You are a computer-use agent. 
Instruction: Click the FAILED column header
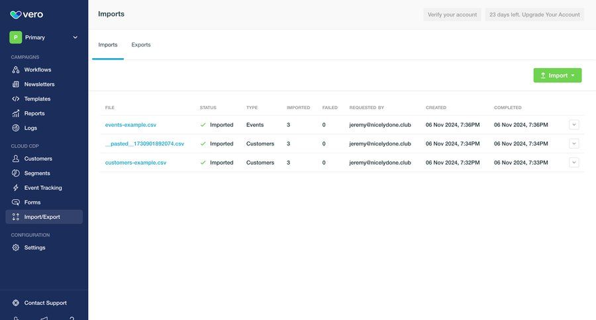[x=330, y=108]
